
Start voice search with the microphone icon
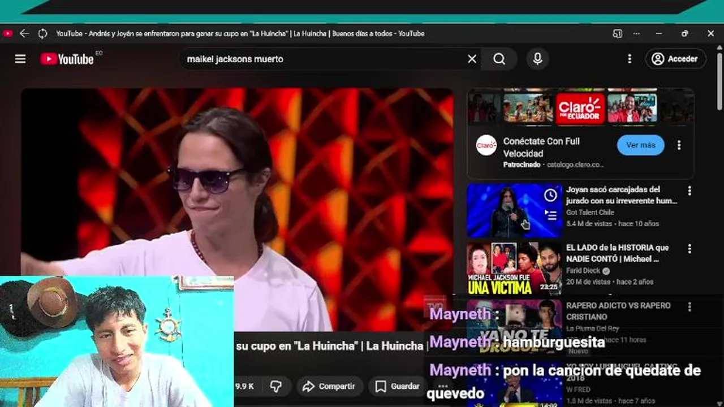537,59
